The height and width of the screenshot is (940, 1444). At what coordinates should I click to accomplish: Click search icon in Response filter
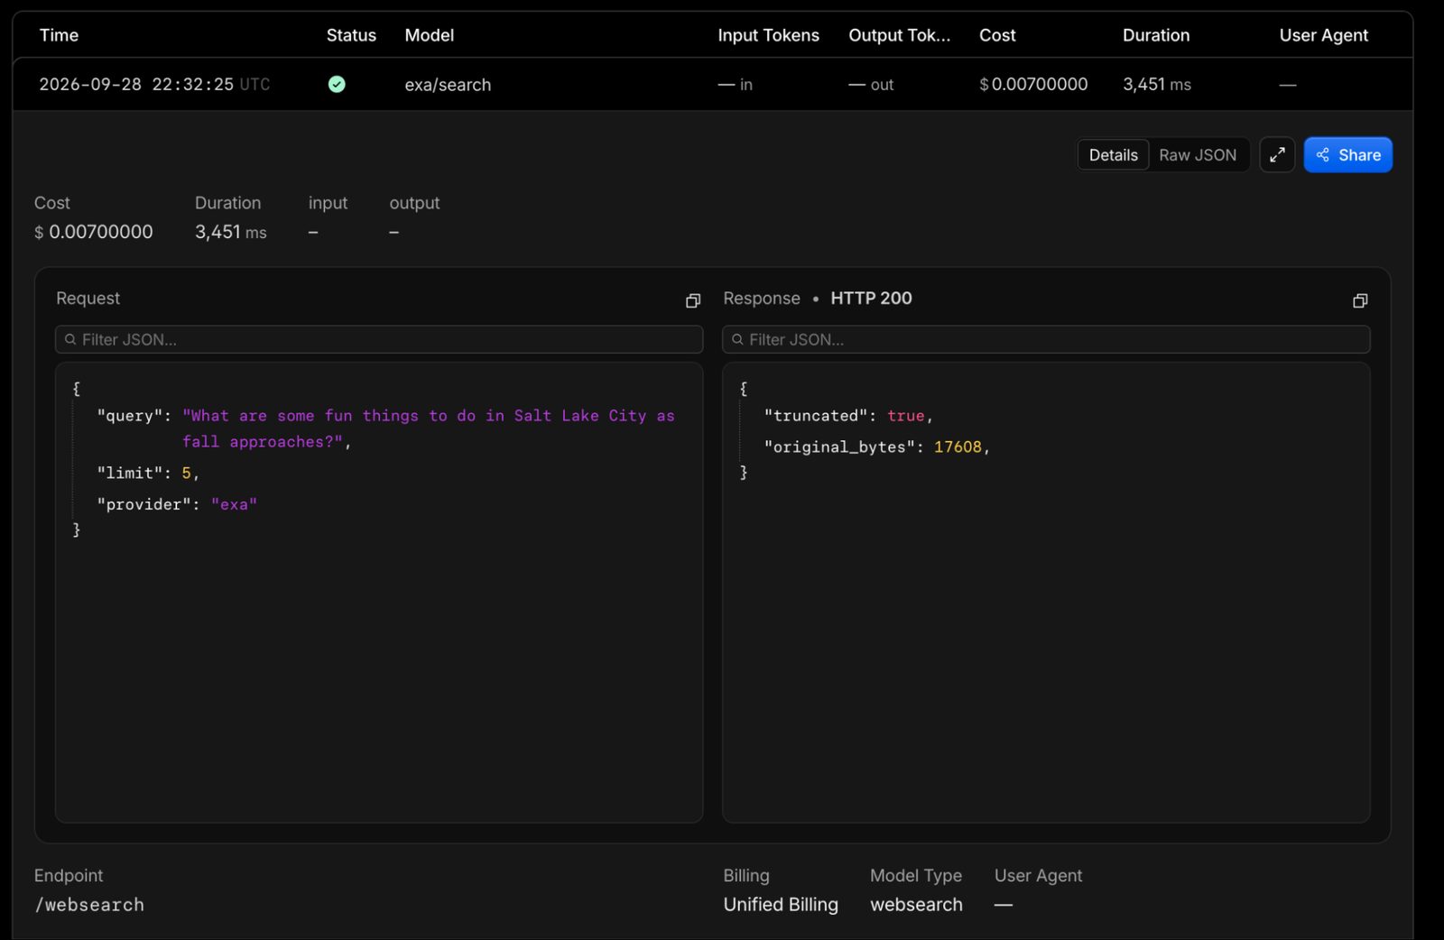point(737,340)
